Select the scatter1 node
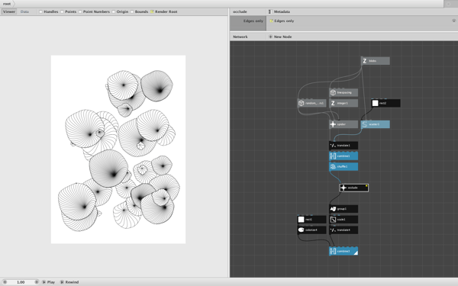Viewport: 458px width, 286px height. tap(376, 124)
